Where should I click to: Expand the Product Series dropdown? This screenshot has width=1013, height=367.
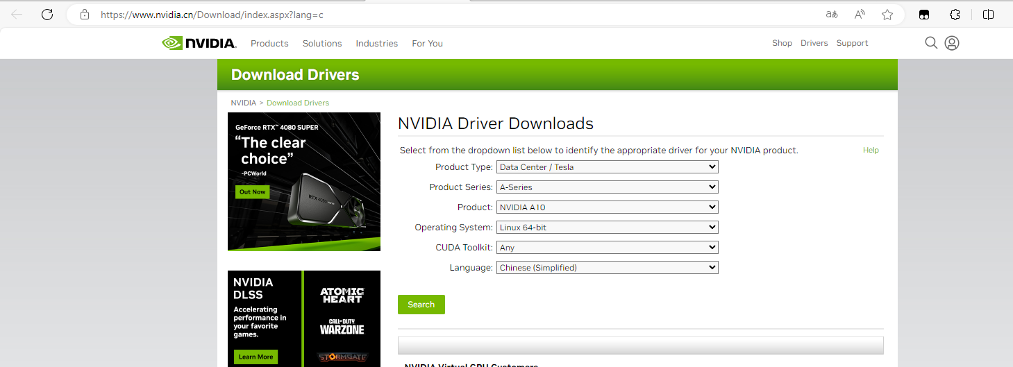coord(608,187)
